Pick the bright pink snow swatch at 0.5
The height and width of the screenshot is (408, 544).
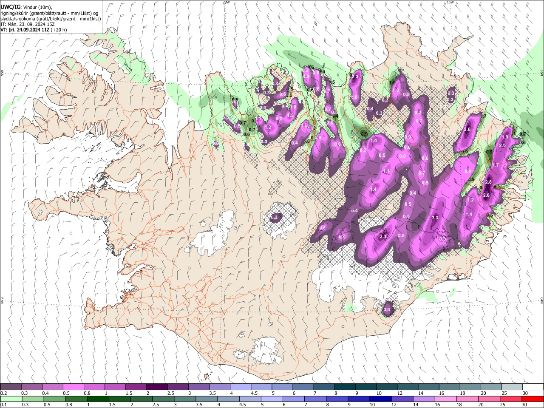[x=73, y=387]
